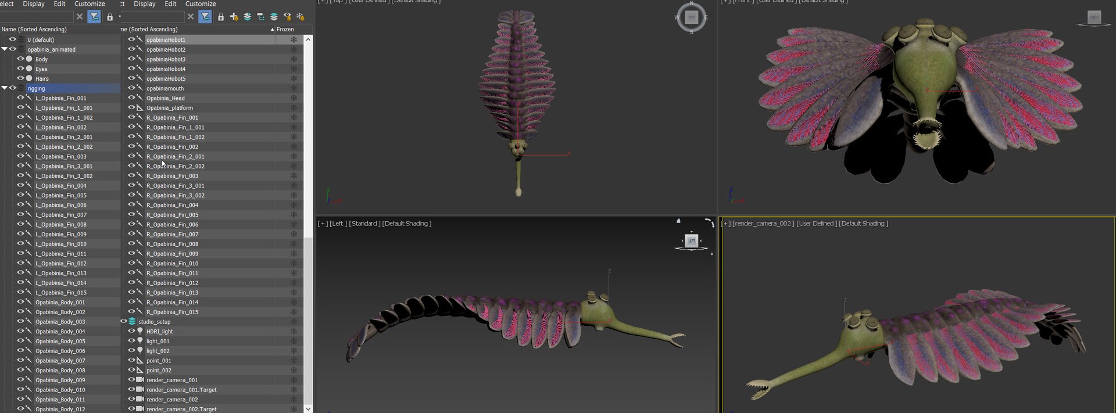Toggle the filter funnel beside the right explorer search
Viewport: 1116px width, 413px height.
click(205, 17)
